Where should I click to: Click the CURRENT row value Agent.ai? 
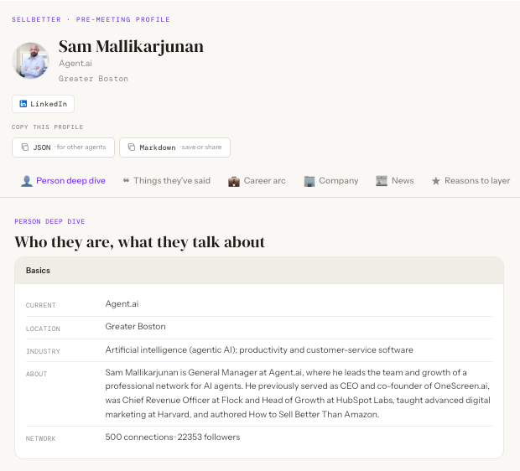click(x=122, y=304)
